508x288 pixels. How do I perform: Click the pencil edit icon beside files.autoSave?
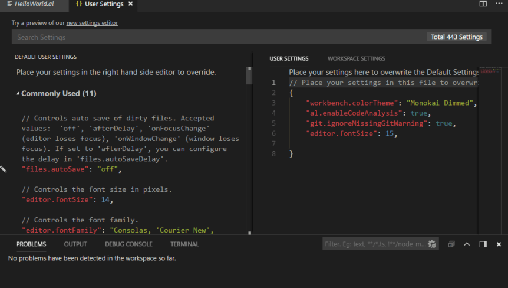4,169
